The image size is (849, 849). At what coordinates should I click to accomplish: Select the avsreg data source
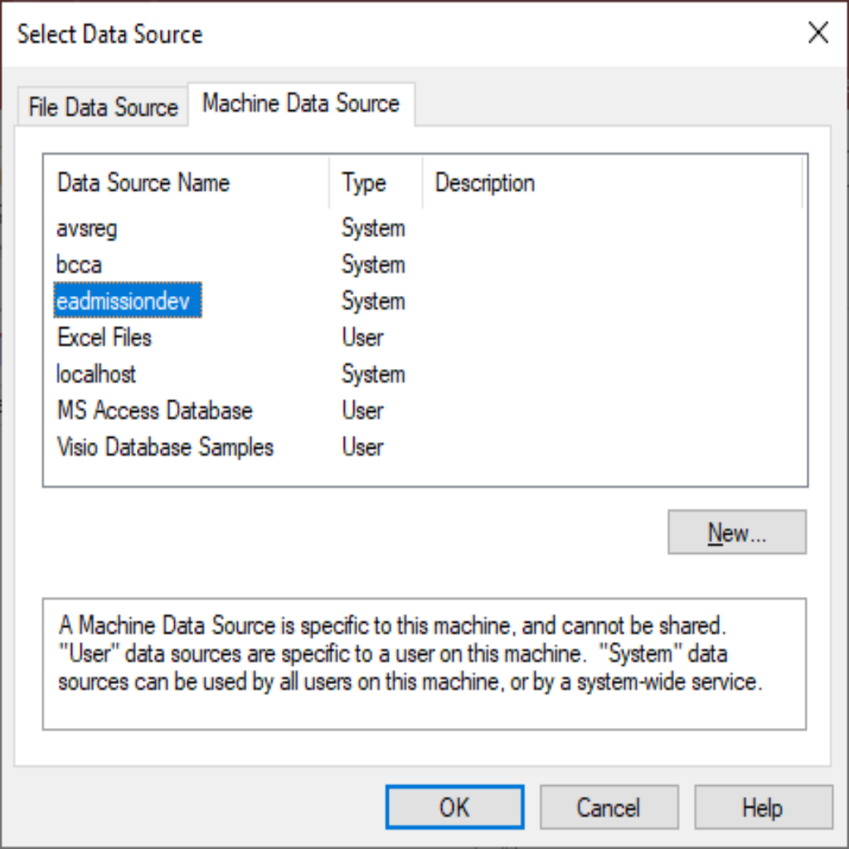(87, 228)
